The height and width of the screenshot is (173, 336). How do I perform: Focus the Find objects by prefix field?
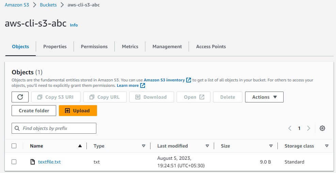tap(54, 128)
